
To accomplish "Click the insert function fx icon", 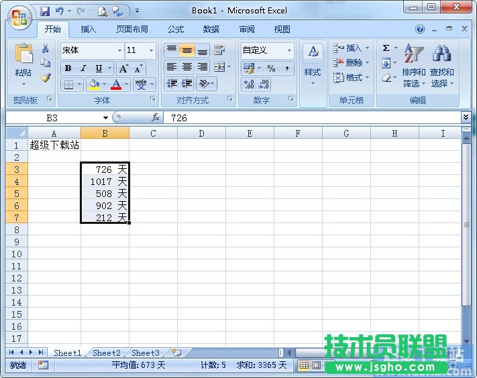I will click(156, 117).
